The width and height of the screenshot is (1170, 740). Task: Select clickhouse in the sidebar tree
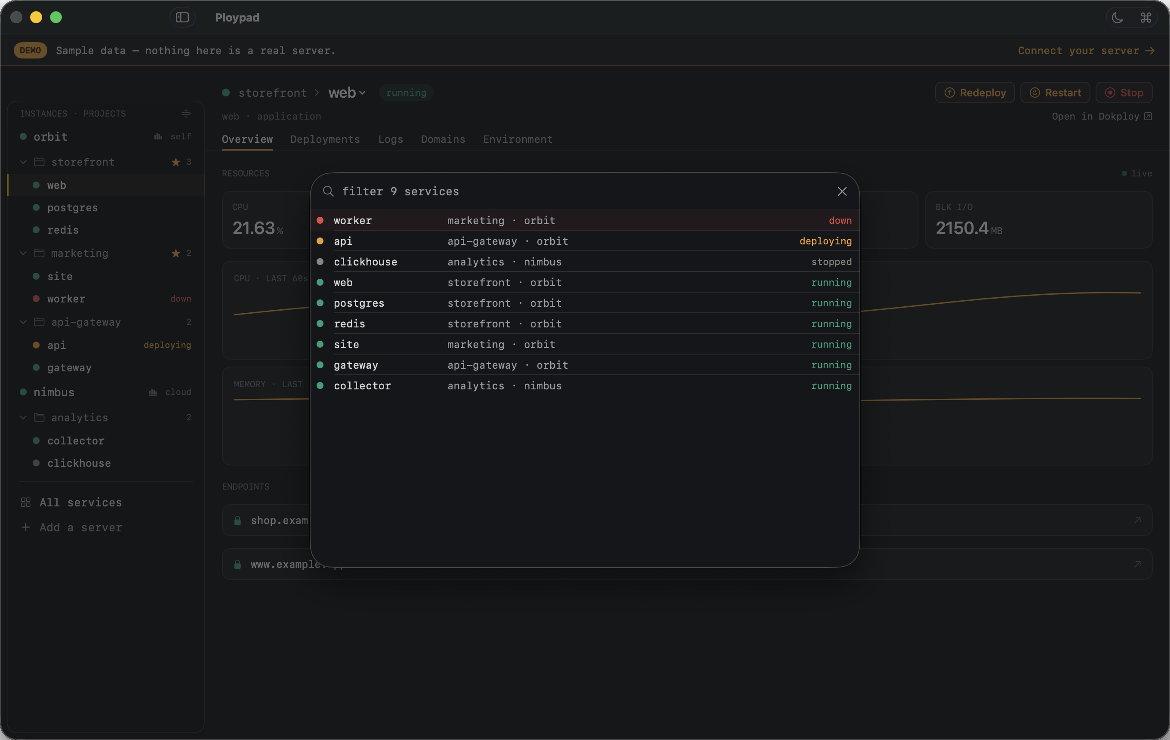click(106, 463)
